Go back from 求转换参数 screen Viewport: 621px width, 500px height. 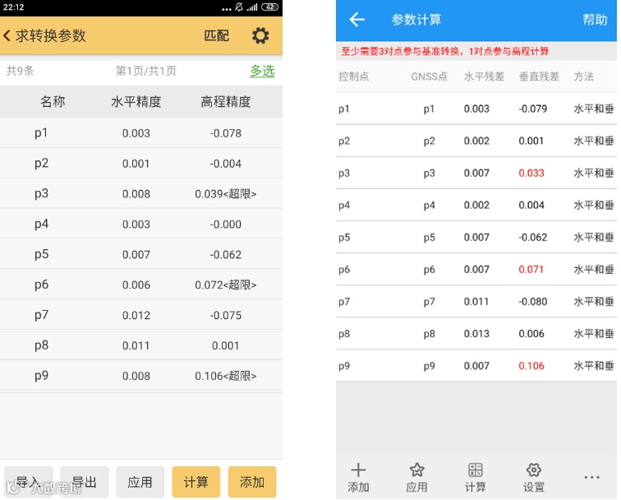click(7, 35)
